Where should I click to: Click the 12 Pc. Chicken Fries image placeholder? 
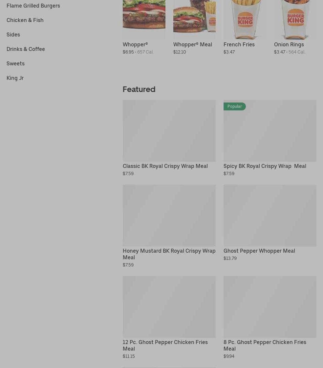click(x=169, y=307)
